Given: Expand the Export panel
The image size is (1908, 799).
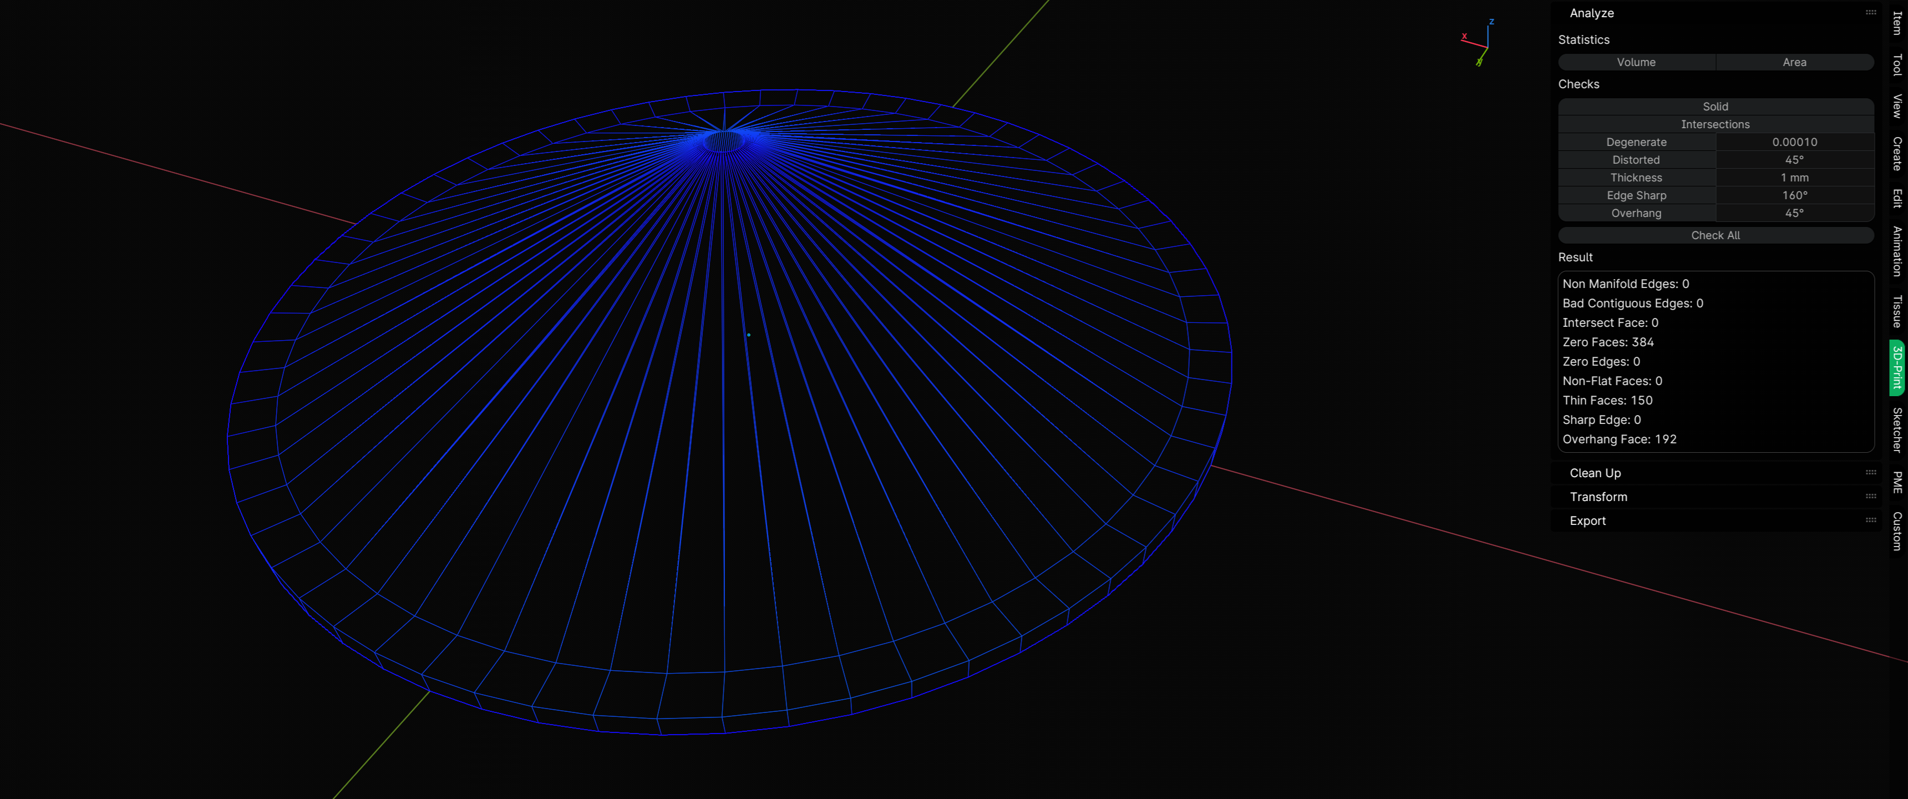Looking at the screenshot, I should (1587, 520).
